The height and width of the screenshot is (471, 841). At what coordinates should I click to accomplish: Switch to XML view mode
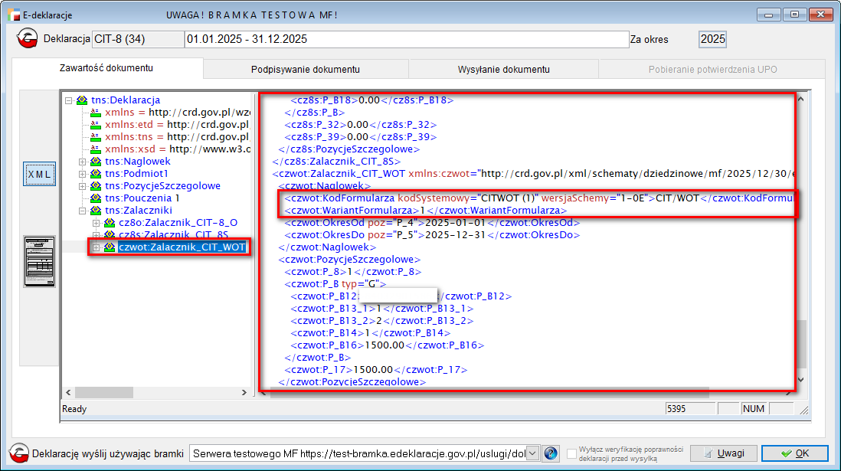pyautogui.click(x=39, y=174)
